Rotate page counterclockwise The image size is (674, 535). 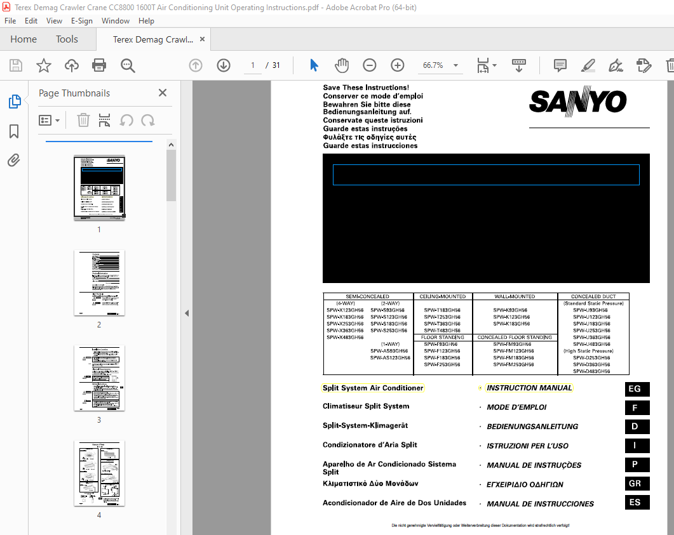126,120
